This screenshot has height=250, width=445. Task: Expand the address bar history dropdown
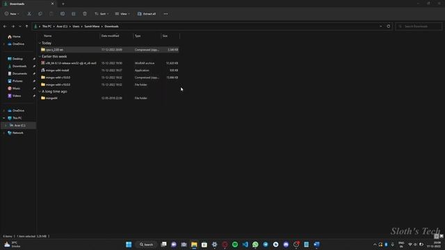pyautogui.click(x=380, y=26)
